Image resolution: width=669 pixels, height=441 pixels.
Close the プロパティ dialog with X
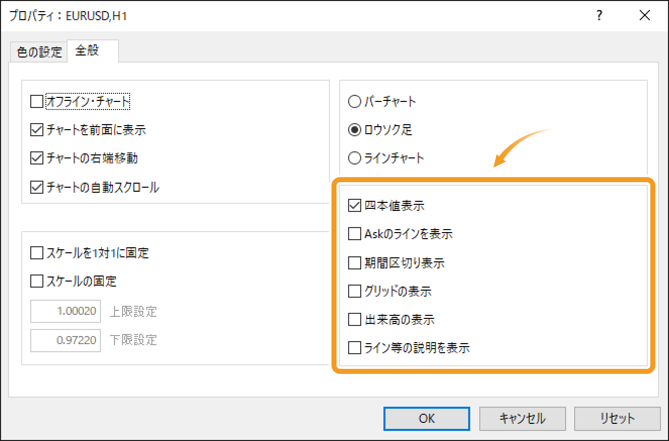coord(645,16)
